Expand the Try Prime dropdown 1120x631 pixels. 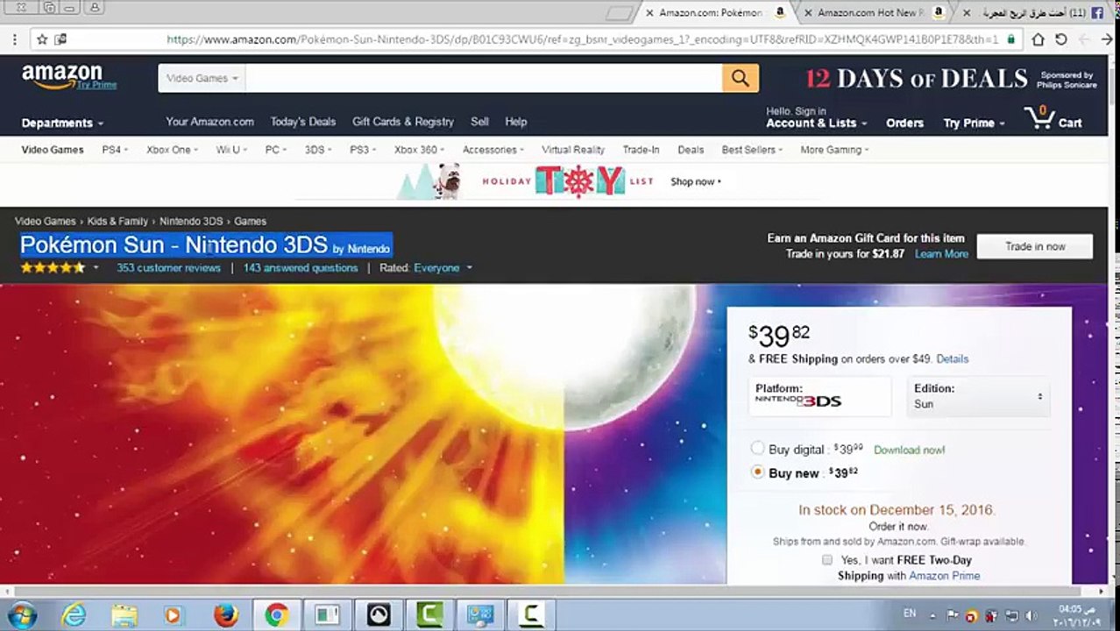click(x=974, y=124)
